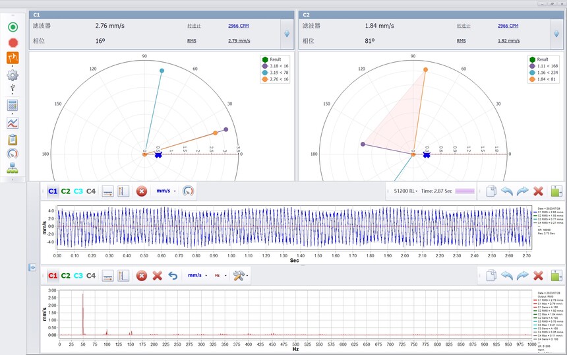This screenshot has width=567, height=355.
Task: Open the trend chart icon in sidebar
Action: point(13,123)
